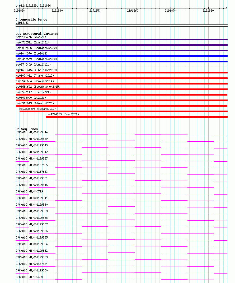Select the Cytogenetic Bands track heading

31,19
